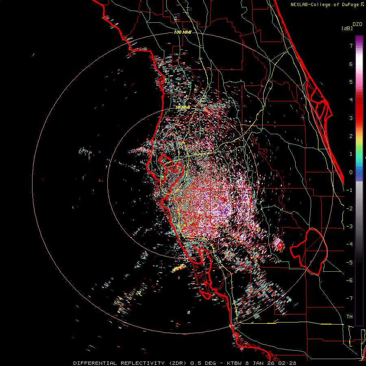Viewport: 366px width, 366px height.
Task: Click the DIFFERENTIAL REFLECTIVITY (ZDR) title text
Action: (x=131, y=363)
